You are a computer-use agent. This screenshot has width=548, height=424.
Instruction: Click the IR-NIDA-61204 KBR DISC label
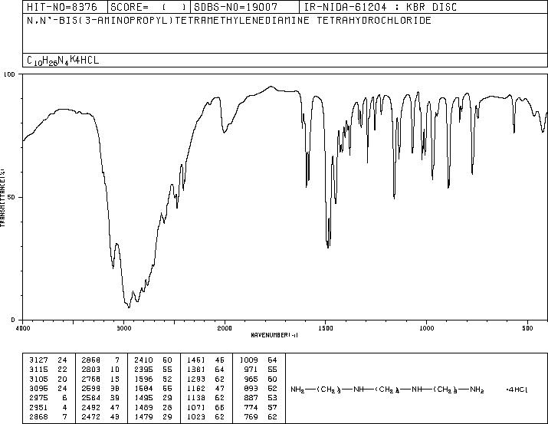[x=381, y=7]
